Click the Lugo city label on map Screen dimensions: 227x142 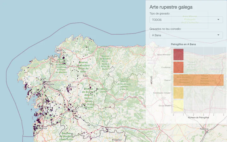(85, 76)
